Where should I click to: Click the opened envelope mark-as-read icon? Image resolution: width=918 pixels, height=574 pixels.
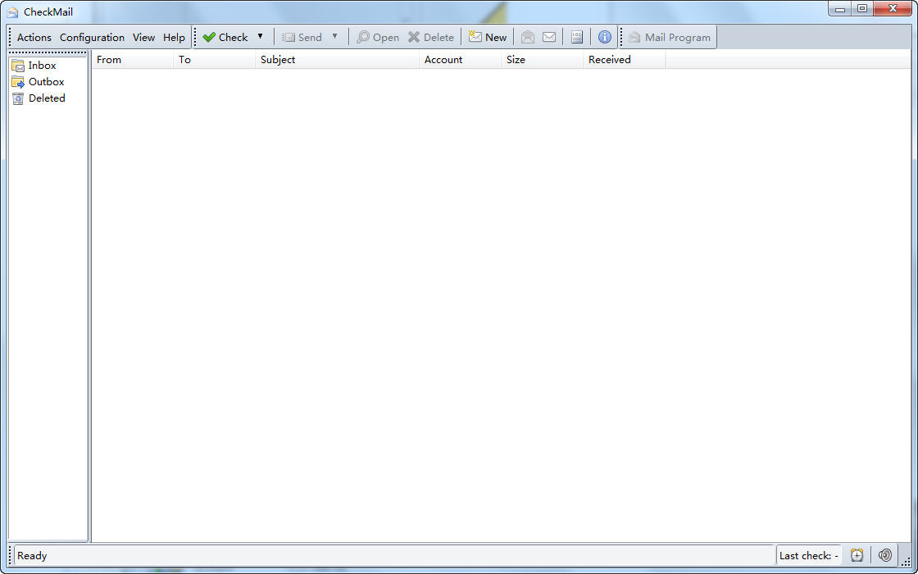click(x=528, y=38)
